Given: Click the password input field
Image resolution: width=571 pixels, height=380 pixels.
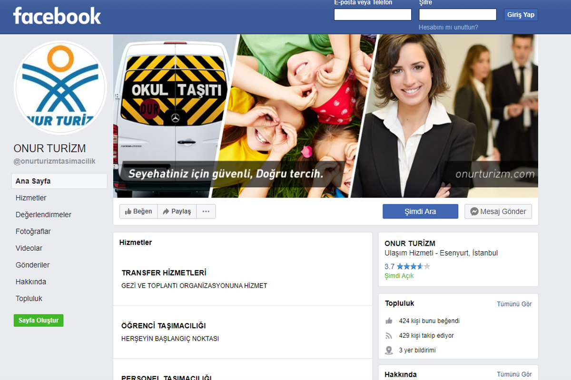Looking at the screenshot, I should click(x=458, y=15).
